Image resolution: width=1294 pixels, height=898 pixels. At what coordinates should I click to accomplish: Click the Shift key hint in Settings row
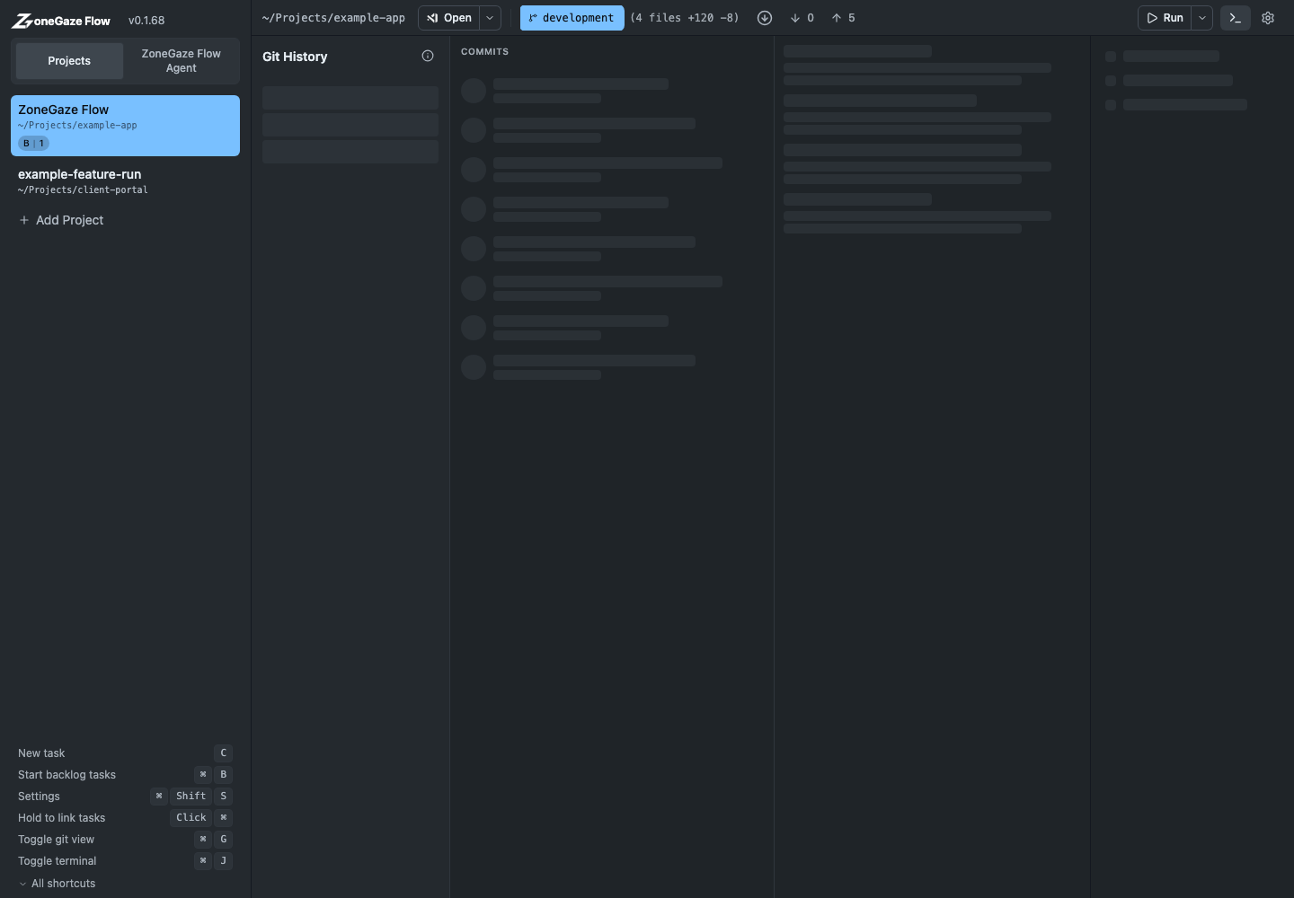point(191,797)
